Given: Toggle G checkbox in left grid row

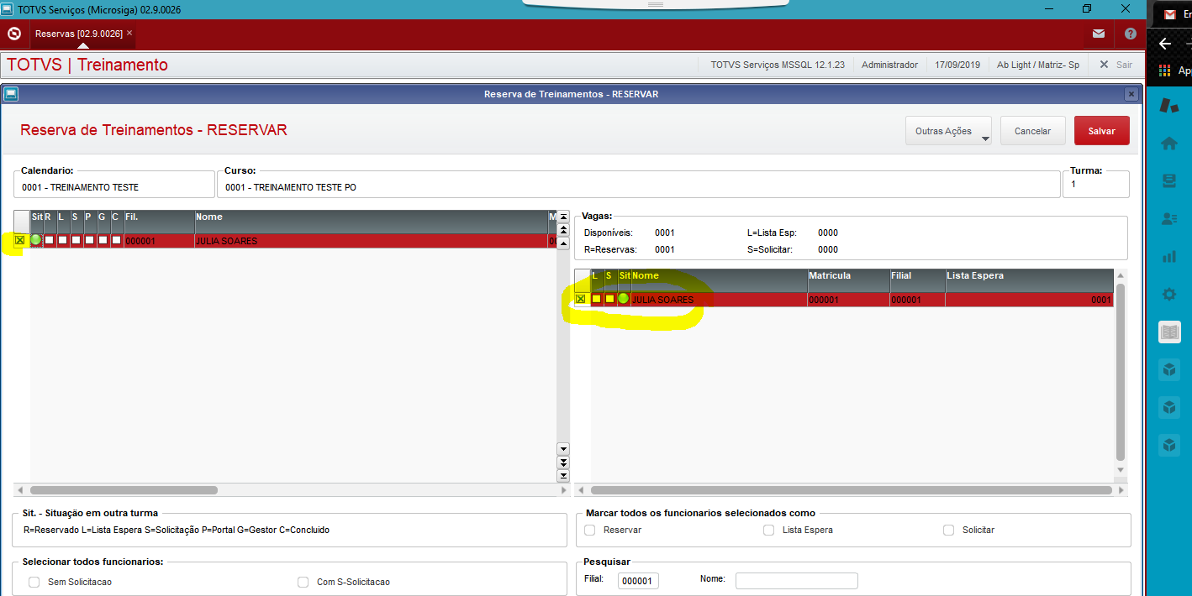Looking at the screenshot, I should point(103,240).
